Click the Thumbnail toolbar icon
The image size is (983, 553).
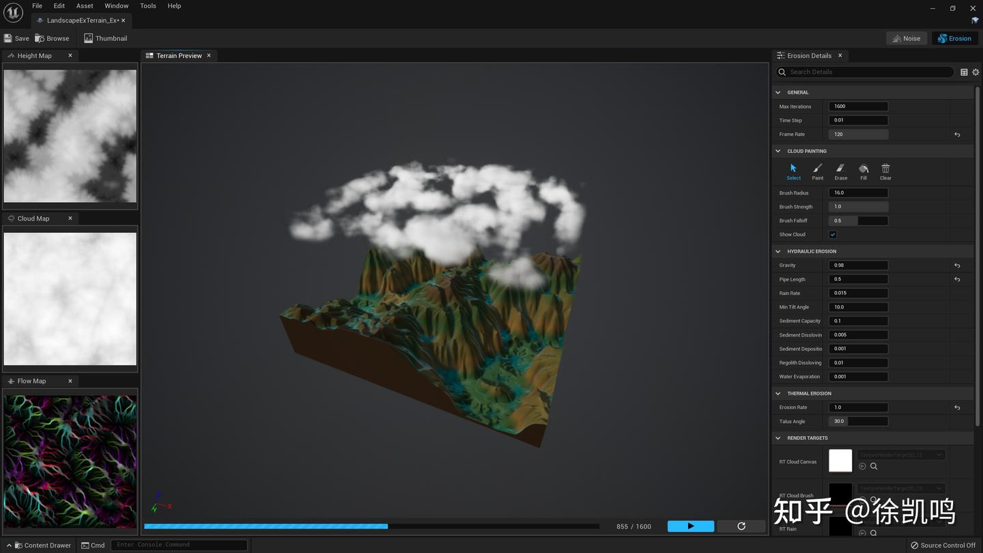(x=105, y=38)
